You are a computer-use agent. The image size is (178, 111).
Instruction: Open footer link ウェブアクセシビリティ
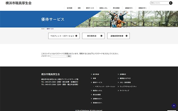pyautogui.click(x=128, y=86)
